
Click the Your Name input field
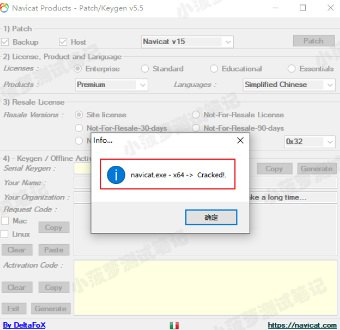coord(293,183)
